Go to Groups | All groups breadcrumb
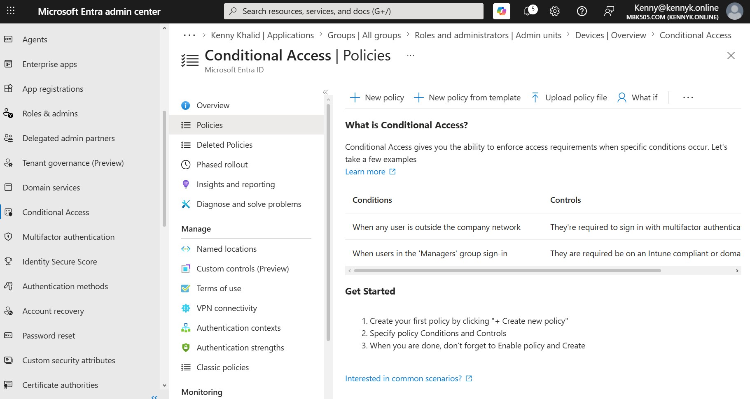 pyautogui.click(x=364, y=35)
